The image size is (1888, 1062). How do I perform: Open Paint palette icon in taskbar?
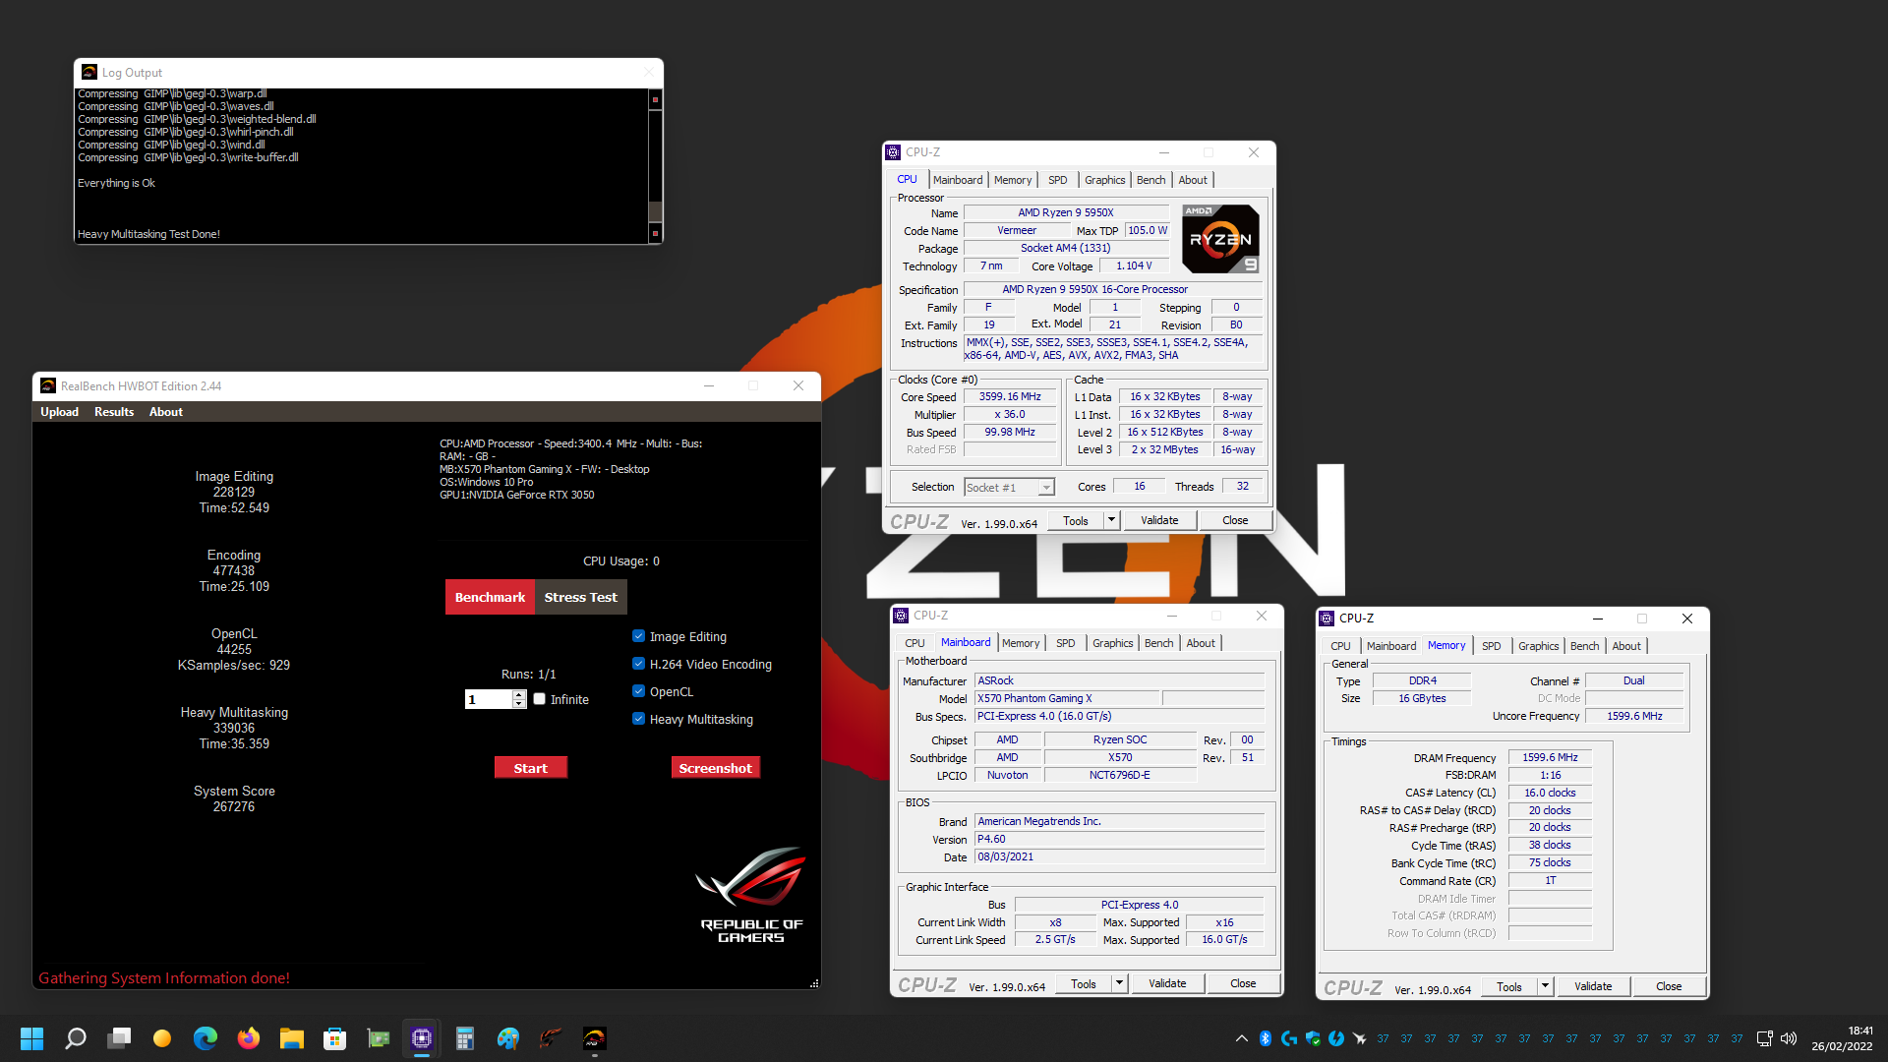pos(508,1038)
